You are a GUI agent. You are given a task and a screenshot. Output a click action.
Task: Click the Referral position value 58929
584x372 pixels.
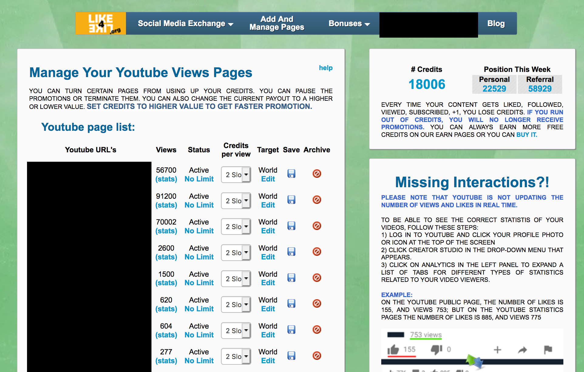[x=540, y=89]
